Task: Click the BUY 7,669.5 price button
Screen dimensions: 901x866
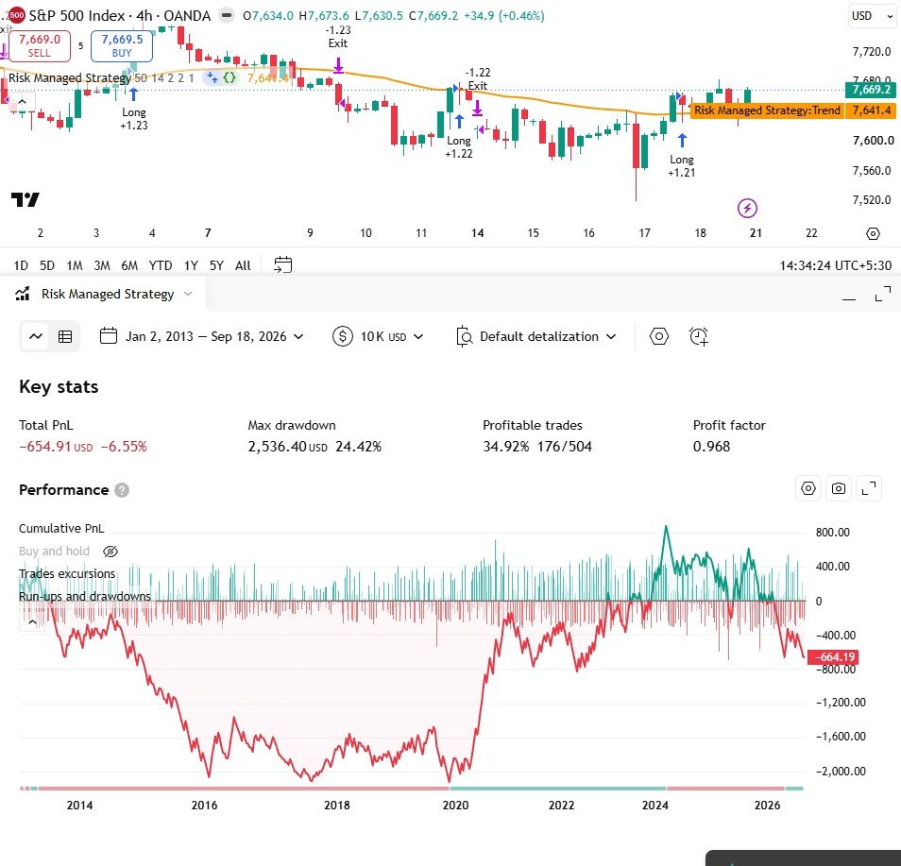Action: [x=122, y=45]
